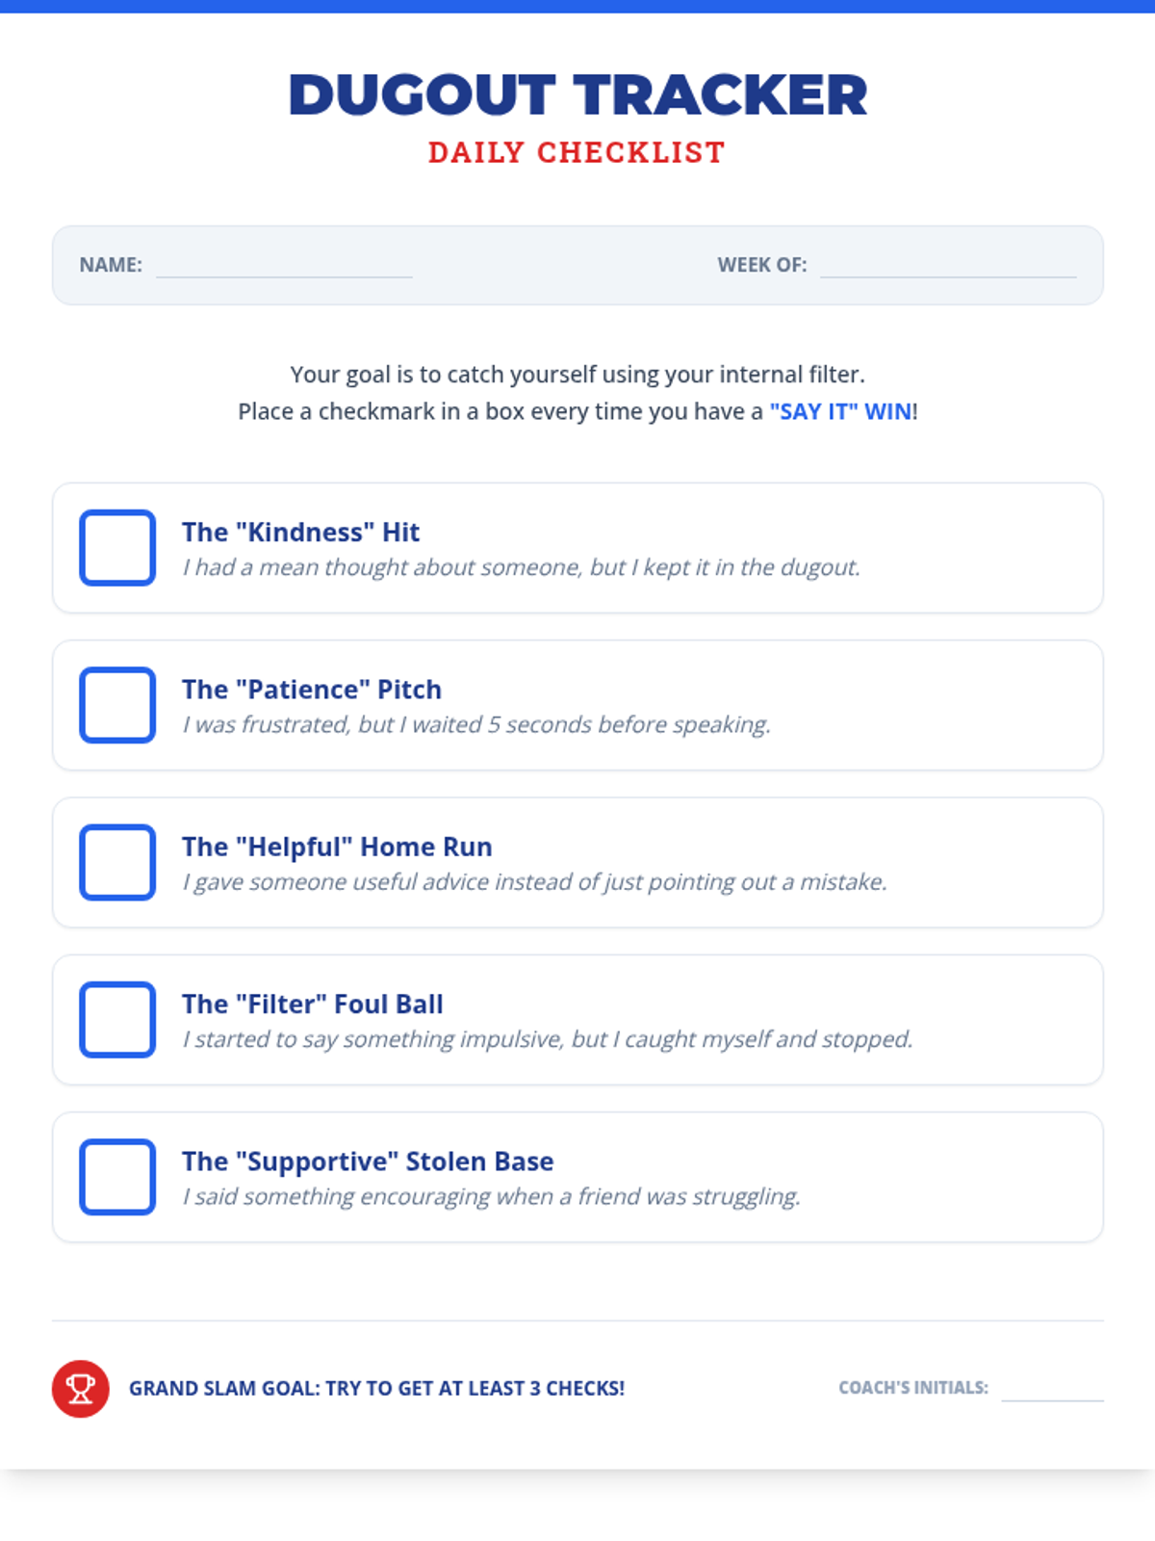Image resolution: width=1155 pixels, height=1541 pixels.
Task: Mark the "Helpful" Home Run checkbox
Action: click(117, 862)
